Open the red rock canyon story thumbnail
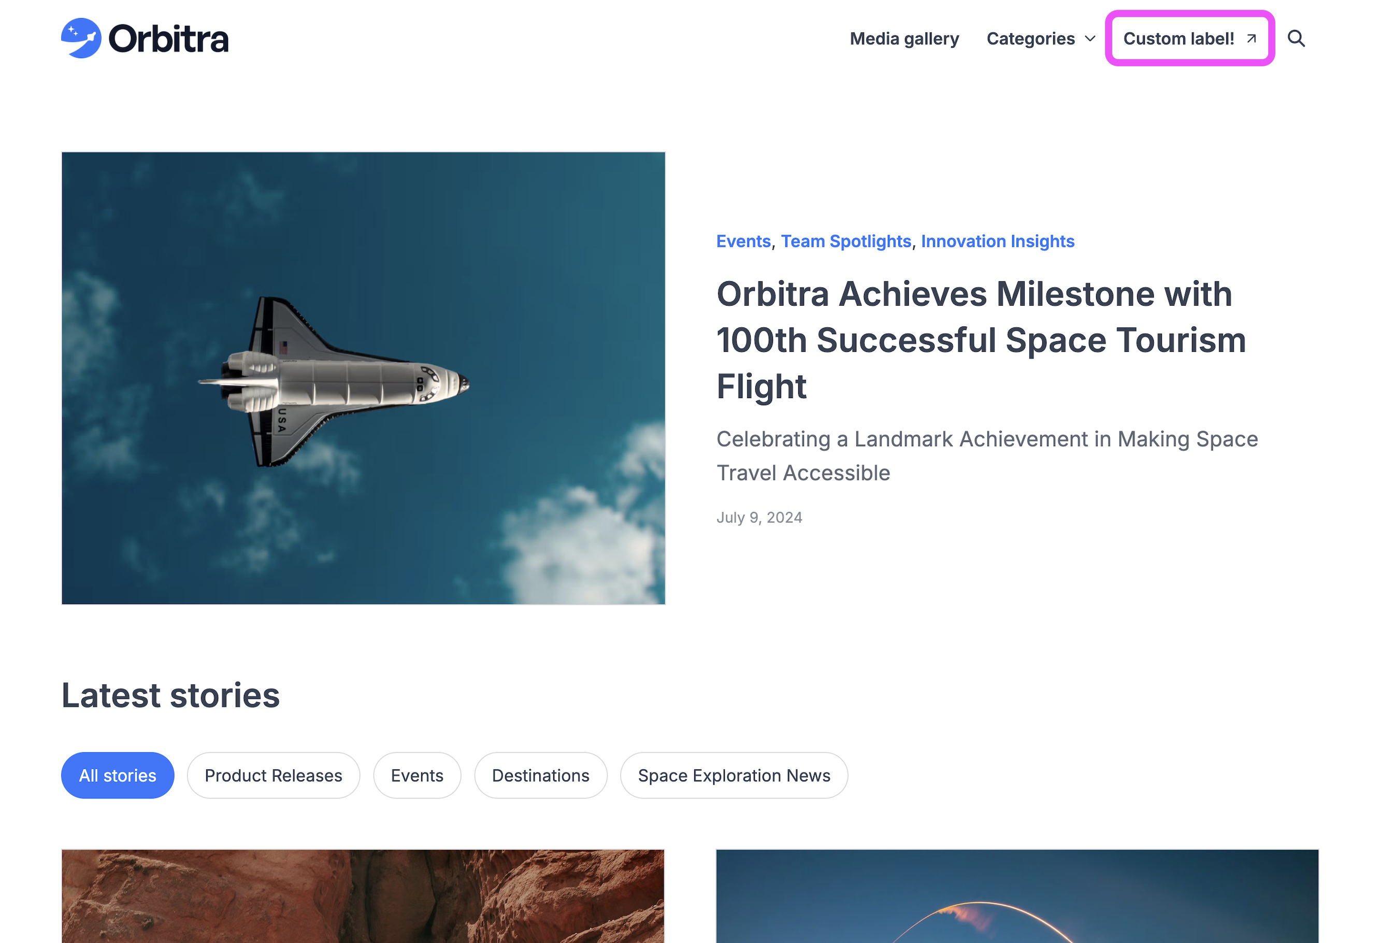Screen dimensions: 1378x943 click(363, 895)
